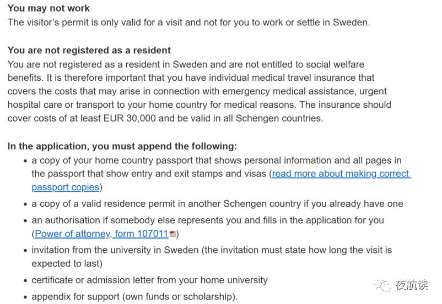The height and width of the screenshot is (304, 442).
Task: Click the valid residence permit bullet item
Action: point(217,204)
